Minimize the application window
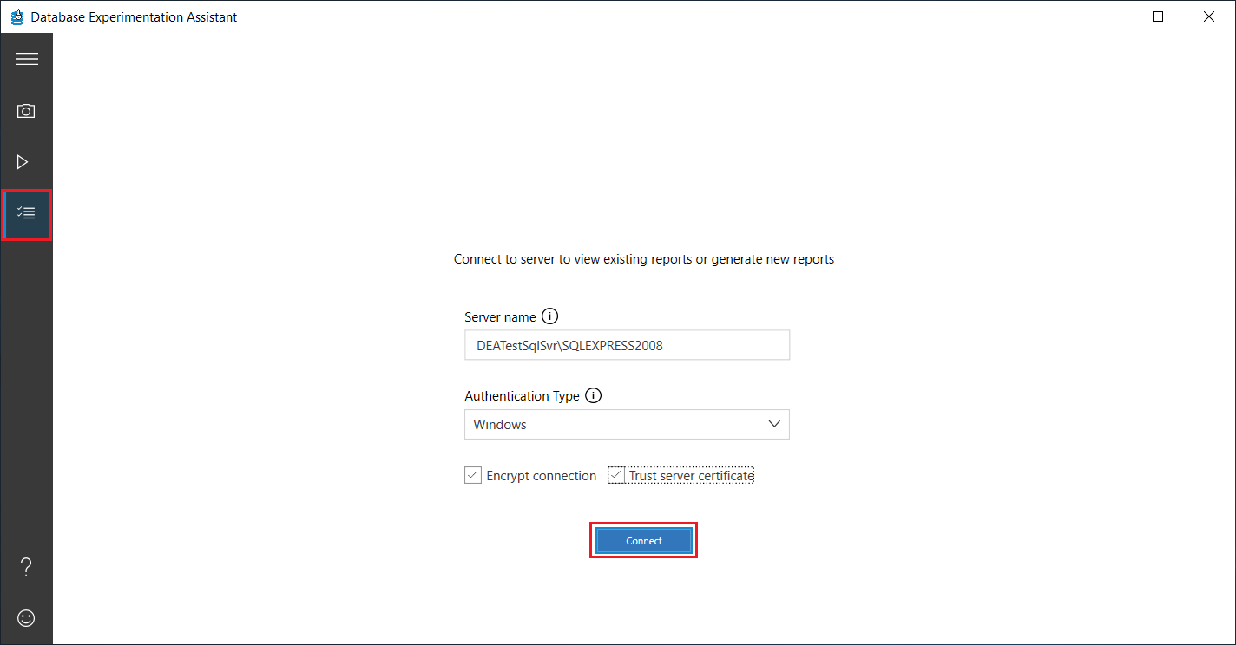 tap(1107, 16)
